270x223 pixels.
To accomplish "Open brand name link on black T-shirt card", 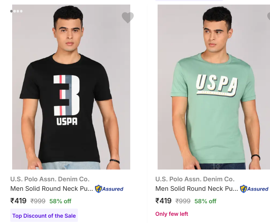I will tap(50, 179).
